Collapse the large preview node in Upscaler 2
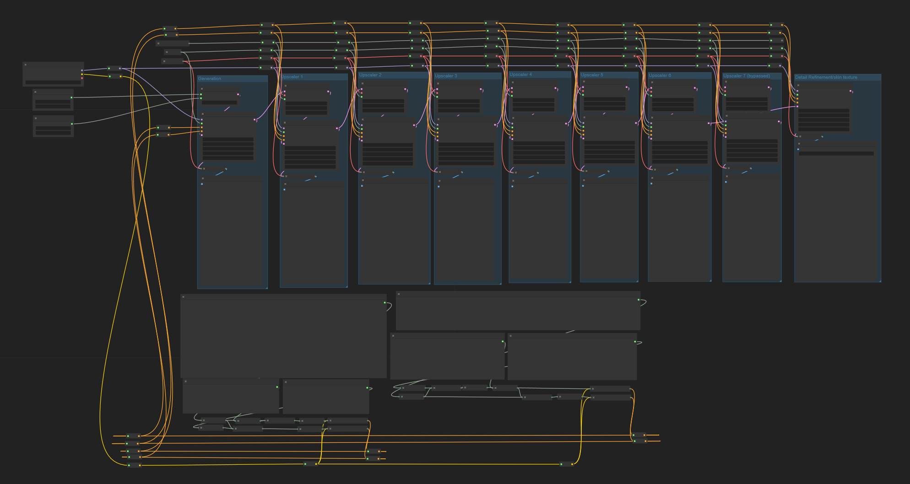The width and height of the screenshot is (910, 484). 363,180
